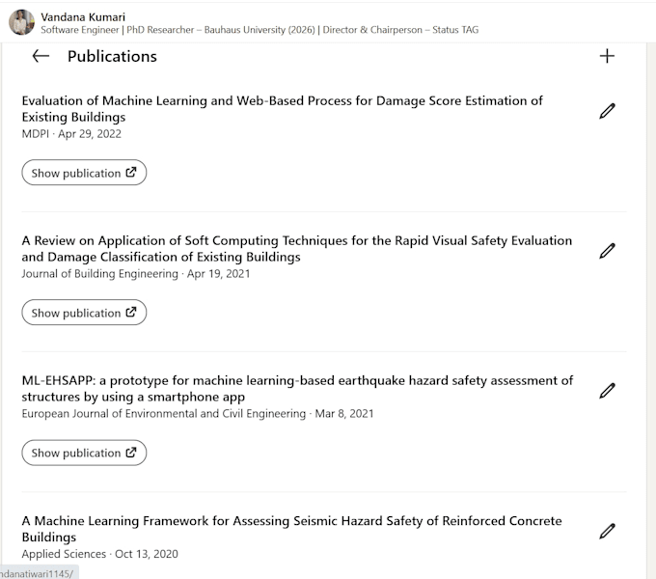Open external link icon in ML-EHSAPP Show publication
This screenshot has height=579, width=656.
pos(131,453)
